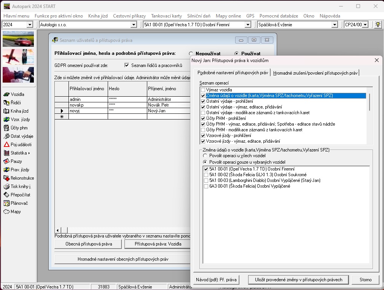Uncheck 5A1 00-01 Opel Vectra vehicle
This screenshot has width=384, height=290.
(206, 169)
